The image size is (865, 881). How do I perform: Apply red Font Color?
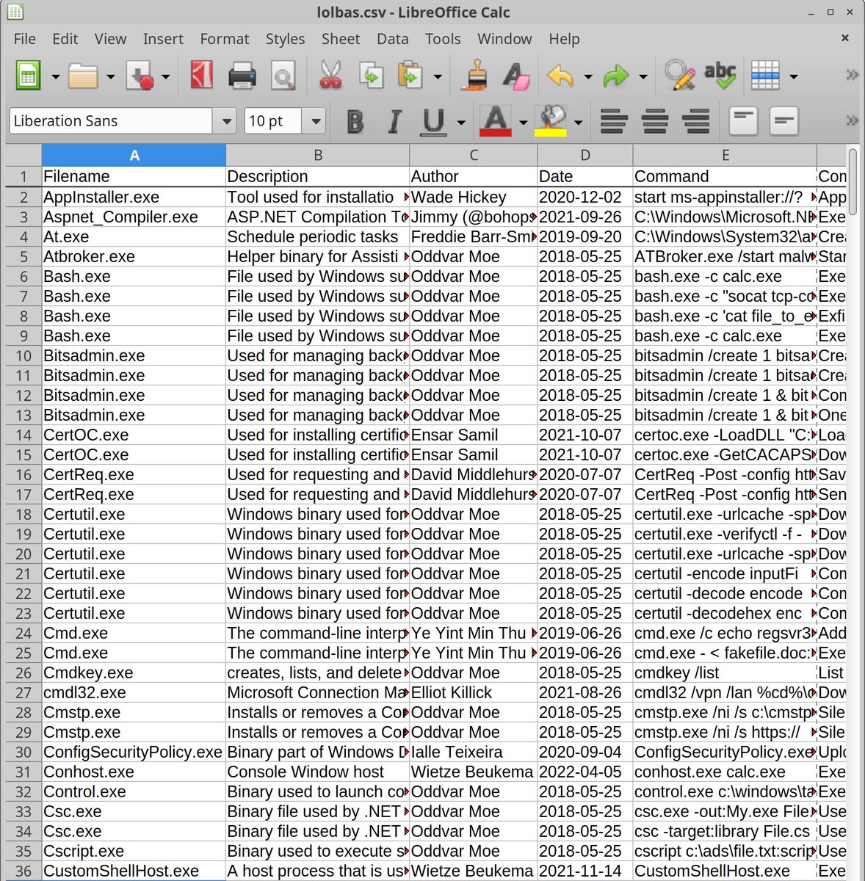tap(496, 121)
